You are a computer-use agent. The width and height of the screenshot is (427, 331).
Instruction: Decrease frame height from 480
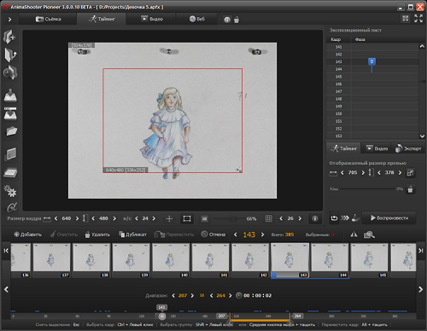coord(93,218)
